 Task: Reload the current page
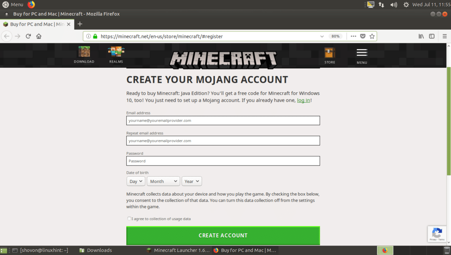point(28,36)
